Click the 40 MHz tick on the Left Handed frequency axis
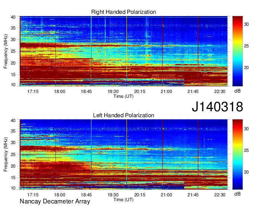 click(x=13, y=120)
